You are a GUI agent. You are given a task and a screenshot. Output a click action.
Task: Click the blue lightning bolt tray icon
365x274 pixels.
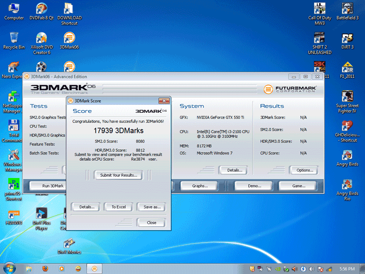tap(303, 269)
